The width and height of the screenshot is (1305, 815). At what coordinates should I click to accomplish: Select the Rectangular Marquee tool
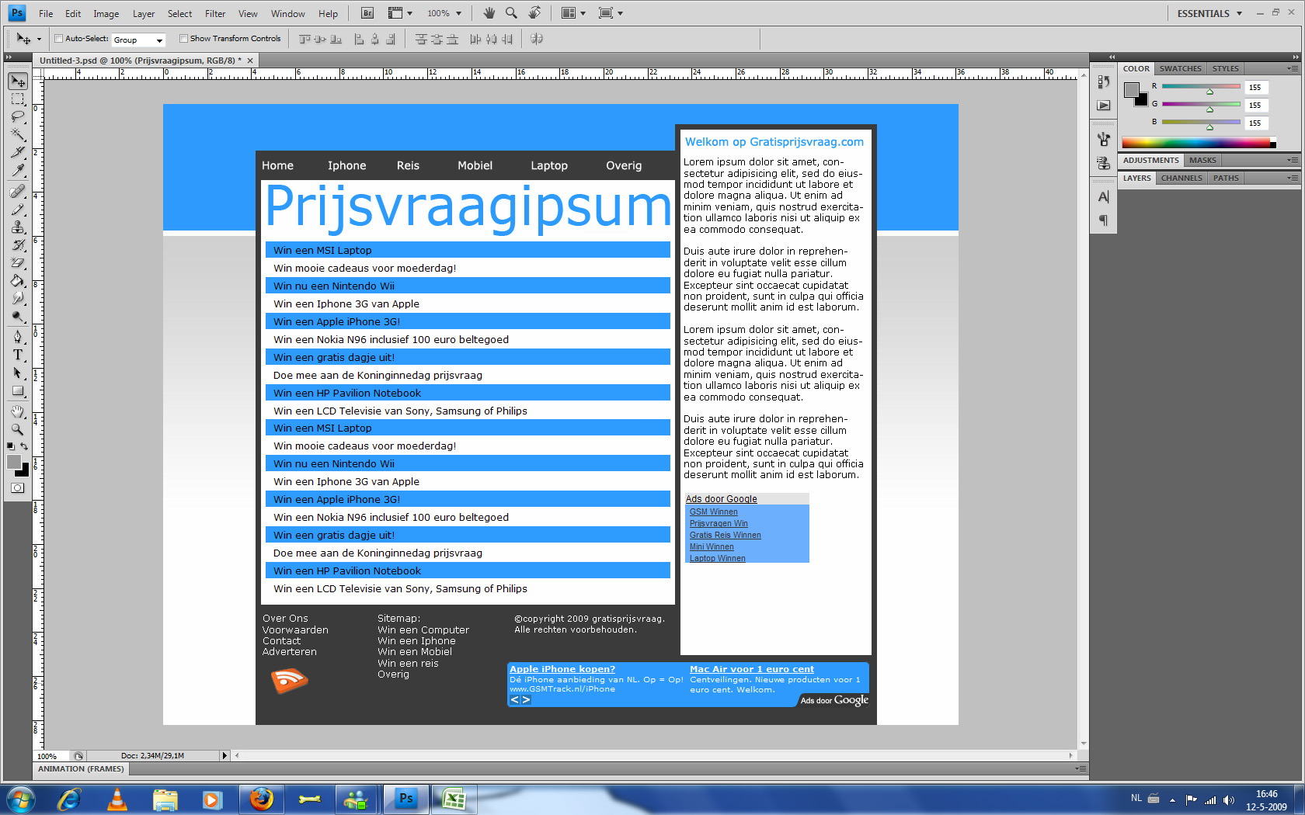pos(18,99)
